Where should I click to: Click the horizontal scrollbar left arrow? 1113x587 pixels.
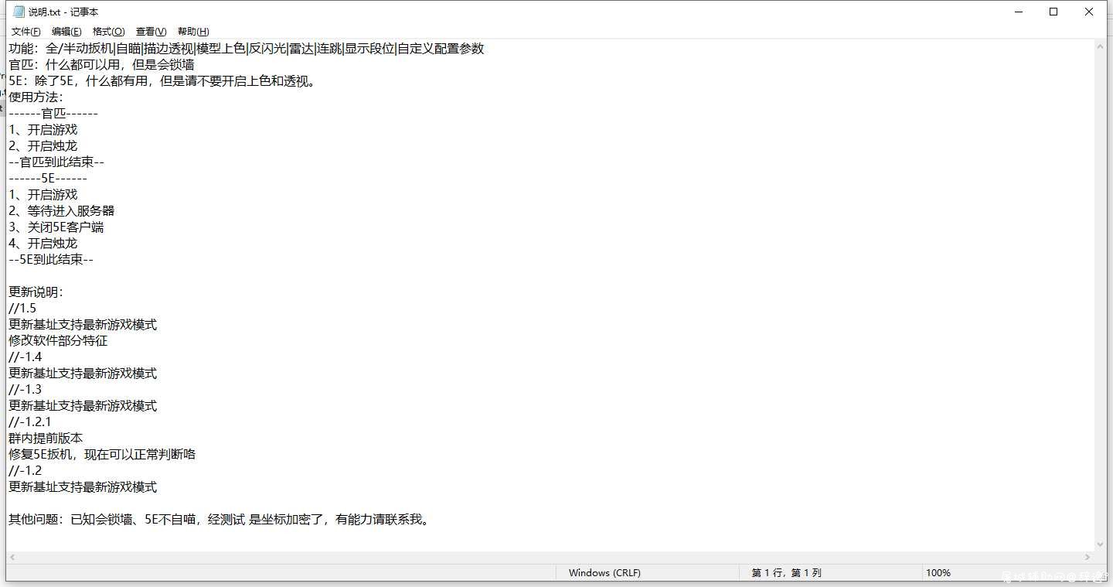pyautogui.click(x=13, y=558)
